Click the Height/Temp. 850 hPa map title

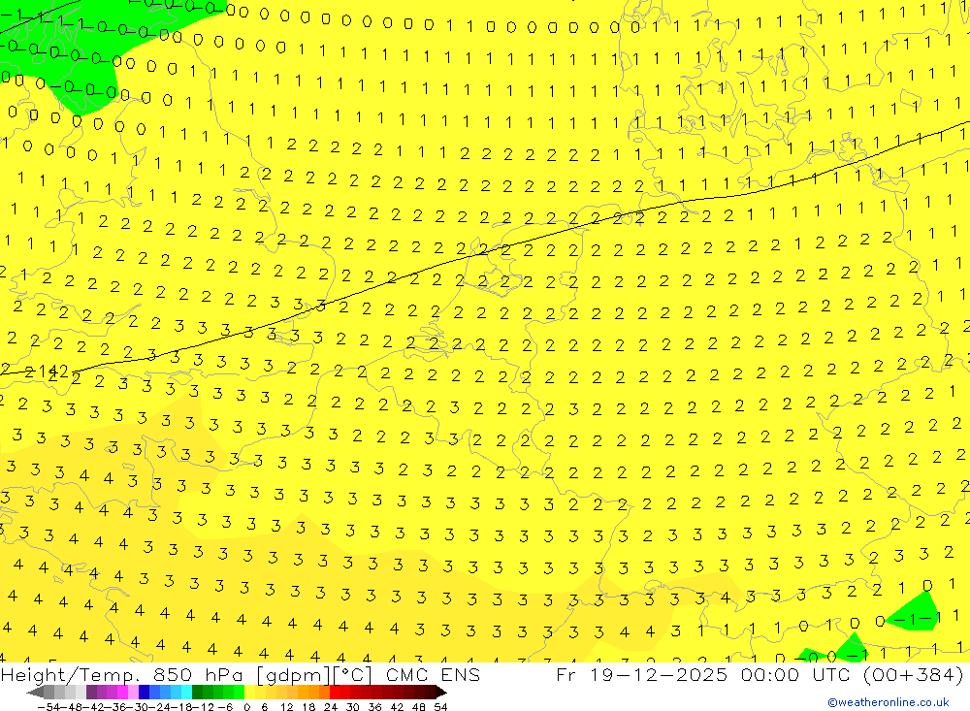[124, 674]
